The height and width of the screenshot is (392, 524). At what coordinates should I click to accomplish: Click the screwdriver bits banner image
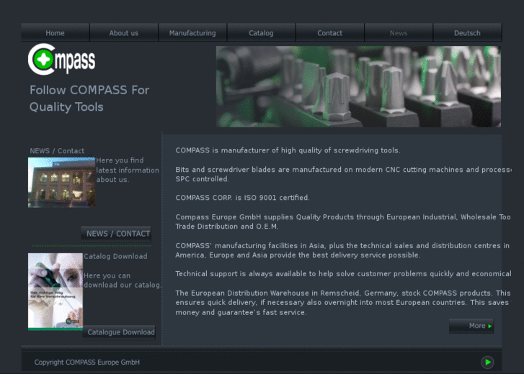point(358,87)
